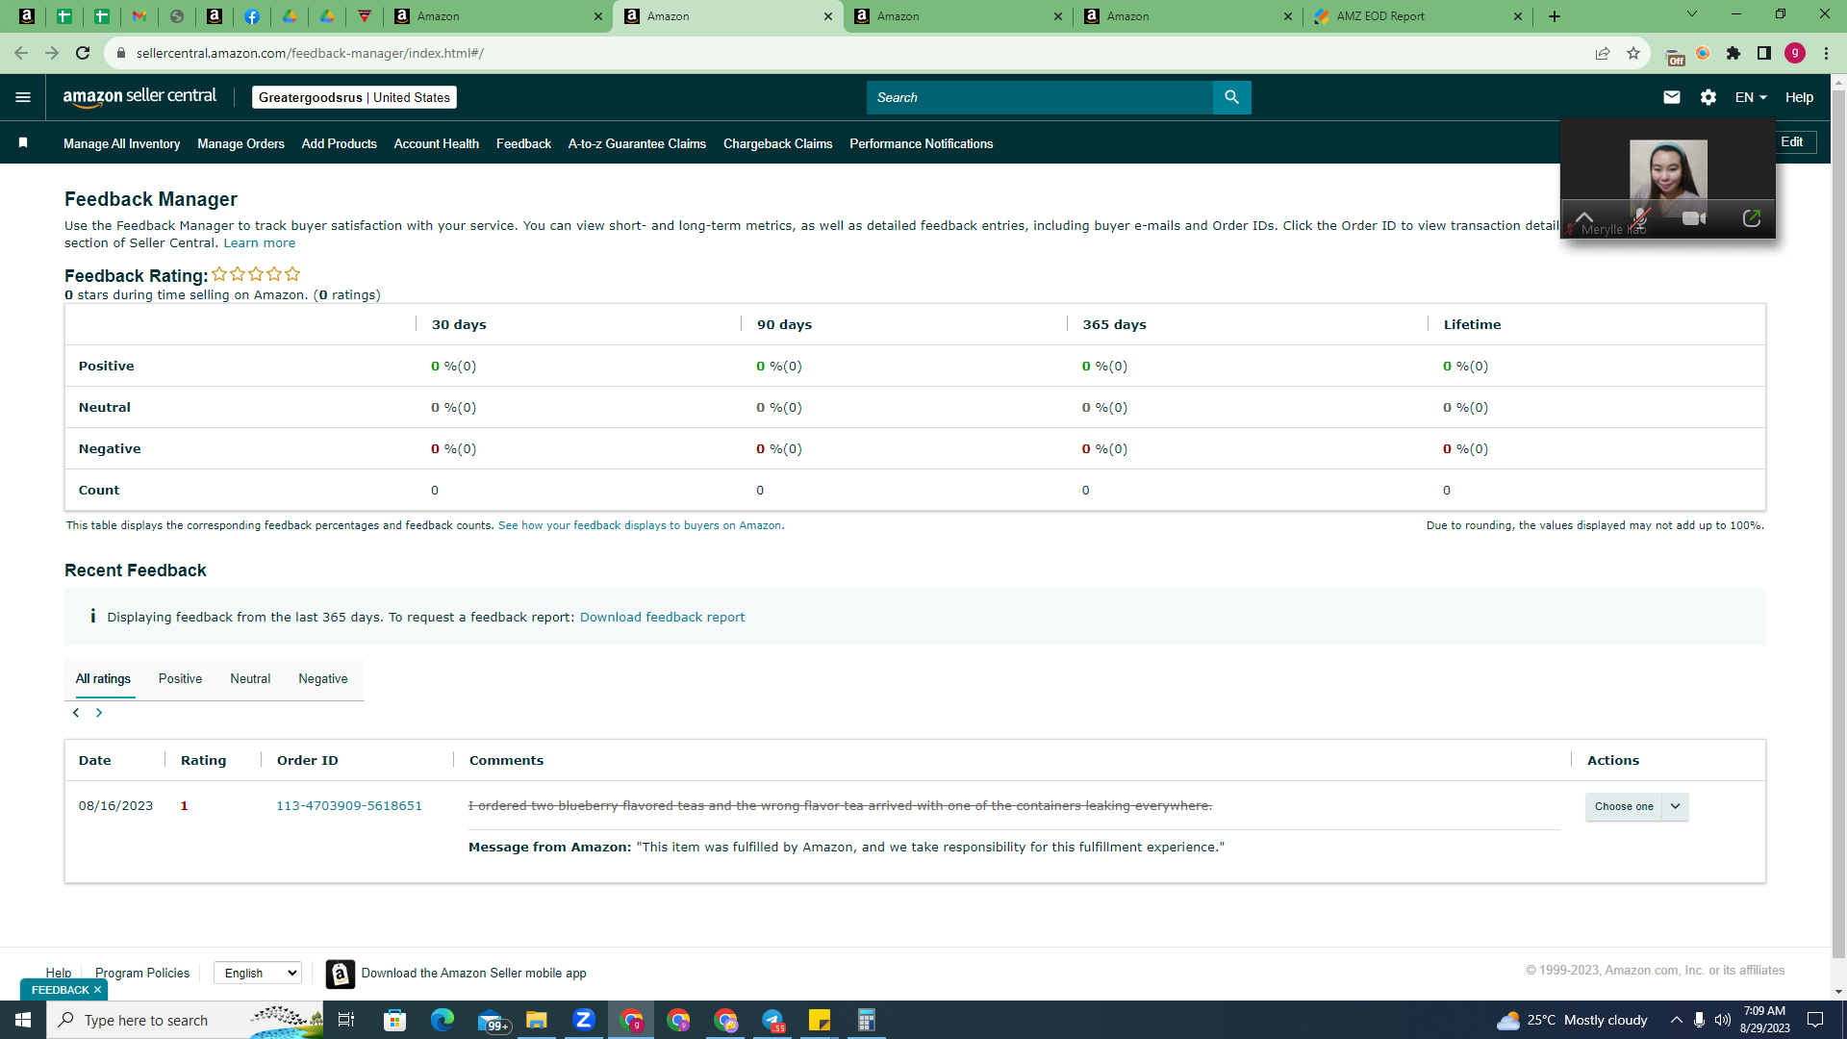Click the Windows taskbar search box

tap(185, 1020)
